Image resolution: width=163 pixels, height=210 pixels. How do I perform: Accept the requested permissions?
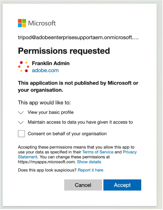coord(122,185)
